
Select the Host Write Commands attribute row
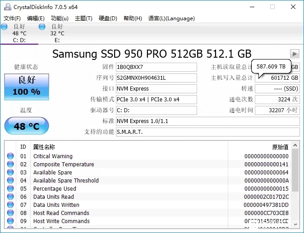pos(147,221)
